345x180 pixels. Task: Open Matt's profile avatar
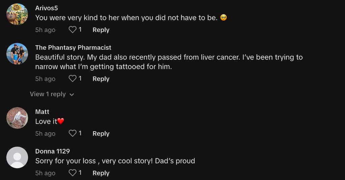[17, 118]
